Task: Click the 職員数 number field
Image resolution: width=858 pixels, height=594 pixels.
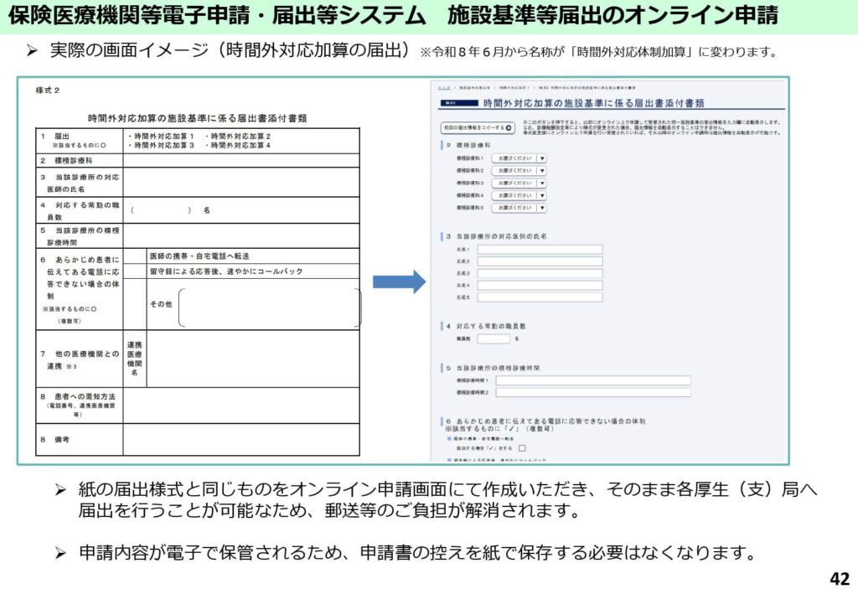Action: coord(494,338)
